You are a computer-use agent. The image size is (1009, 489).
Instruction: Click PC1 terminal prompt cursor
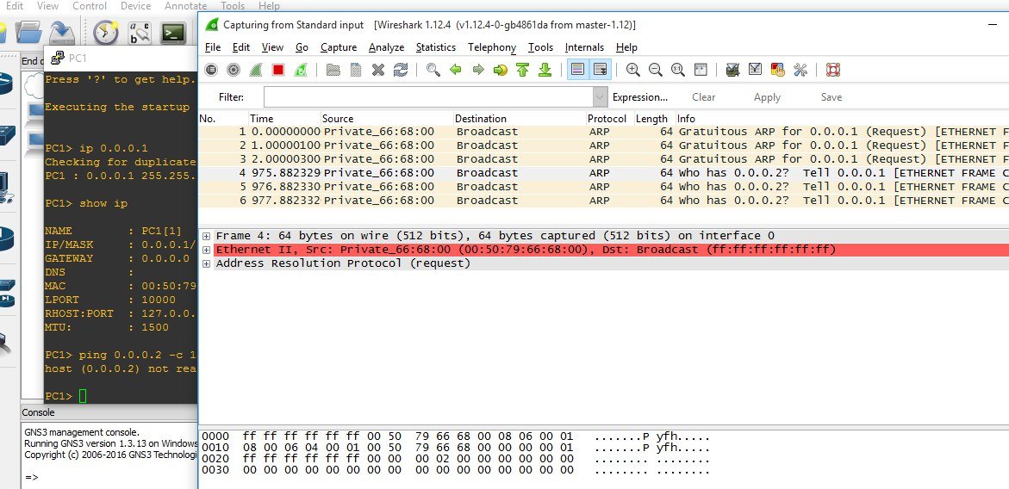(83, 396)
